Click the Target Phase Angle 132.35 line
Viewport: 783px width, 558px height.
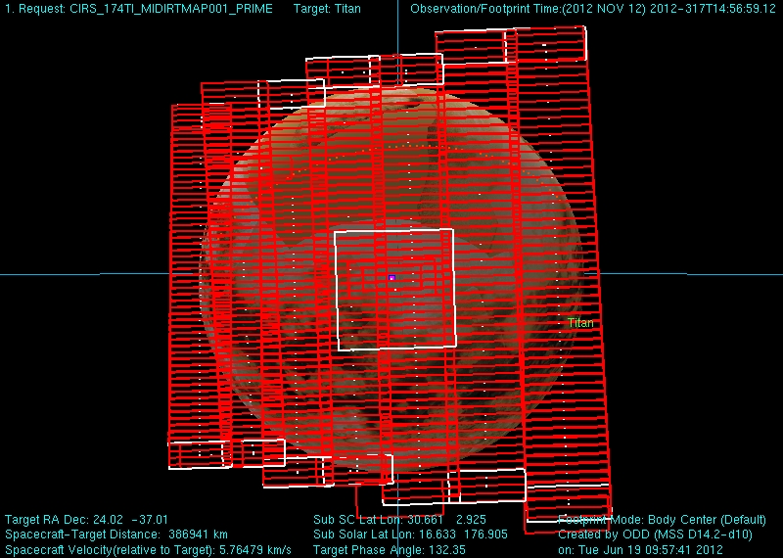pyautogui.click(x=389, y=549)
